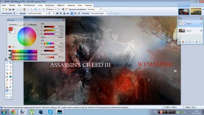
Task: Set text alignment to center
Action: pos(76,13)
